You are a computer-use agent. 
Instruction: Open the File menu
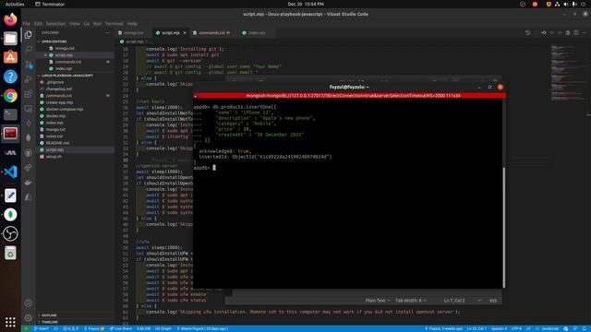point(27,23)
